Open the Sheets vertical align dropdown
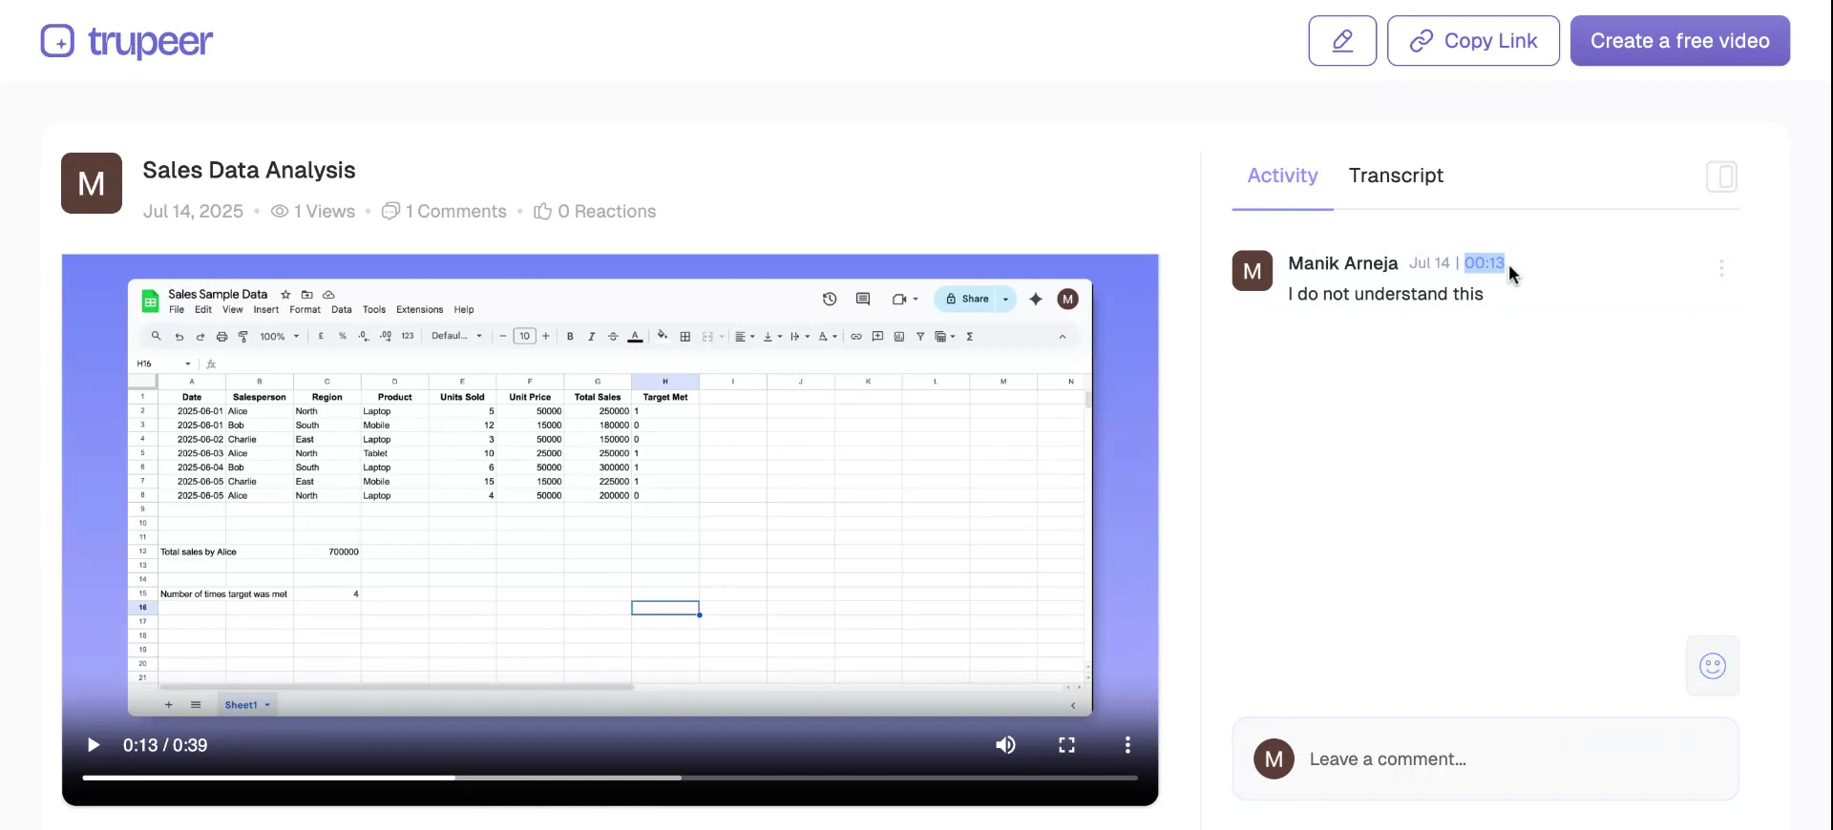Screen dimensions: 1833x830 pos(772,337)
